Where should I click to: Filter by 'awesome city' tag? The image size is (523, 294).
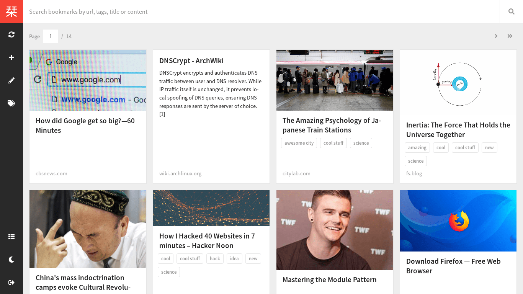(x=299, y=143)
